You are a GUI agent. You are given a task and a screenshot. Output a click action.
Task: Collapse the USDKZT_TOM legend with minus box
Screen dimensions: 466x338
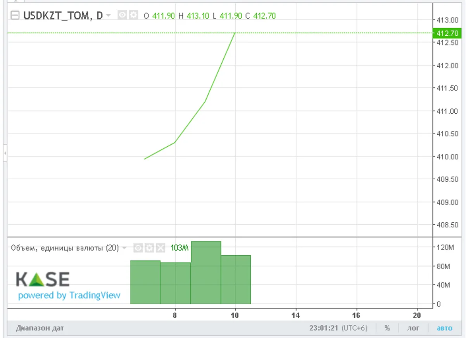point(15,16)
